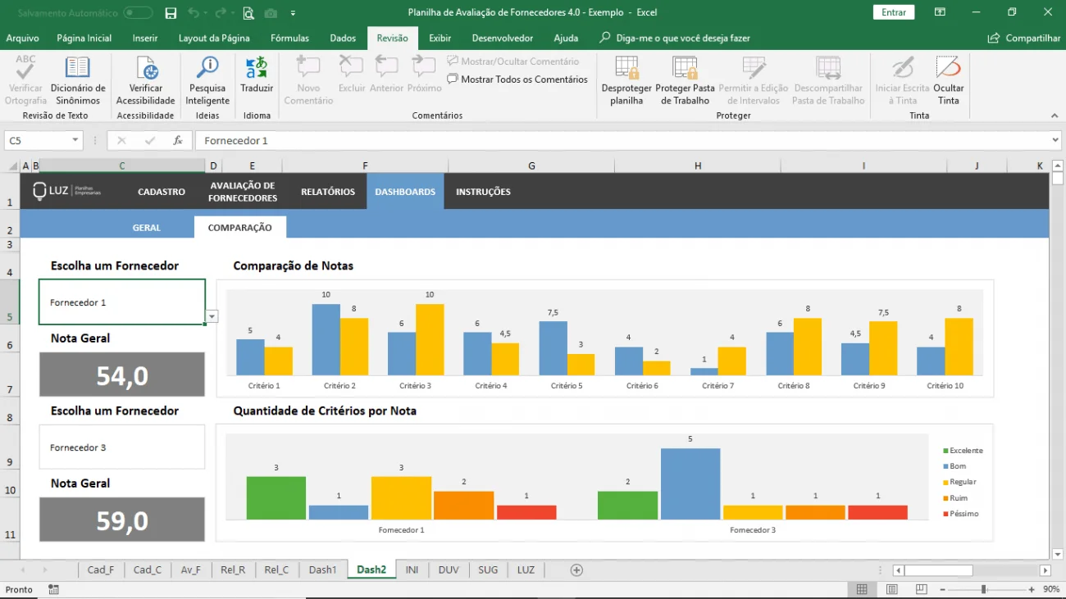Open the Arquivo menu
Viewport: 1066px width, 599px height.
(x=22, y=39)
